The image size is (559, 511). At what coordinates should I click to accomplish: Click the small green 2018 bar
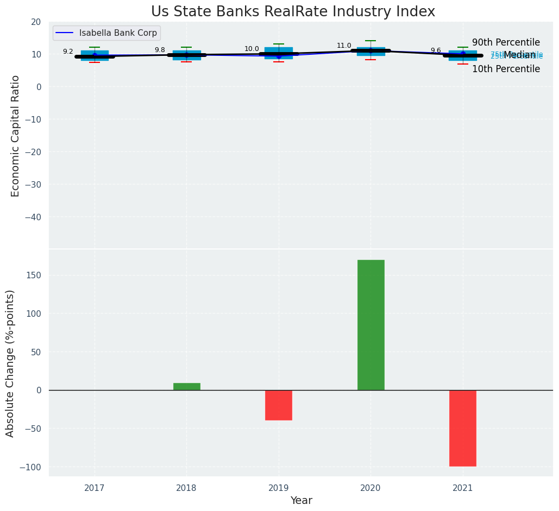pyautogui.click(x=187, y=386)
